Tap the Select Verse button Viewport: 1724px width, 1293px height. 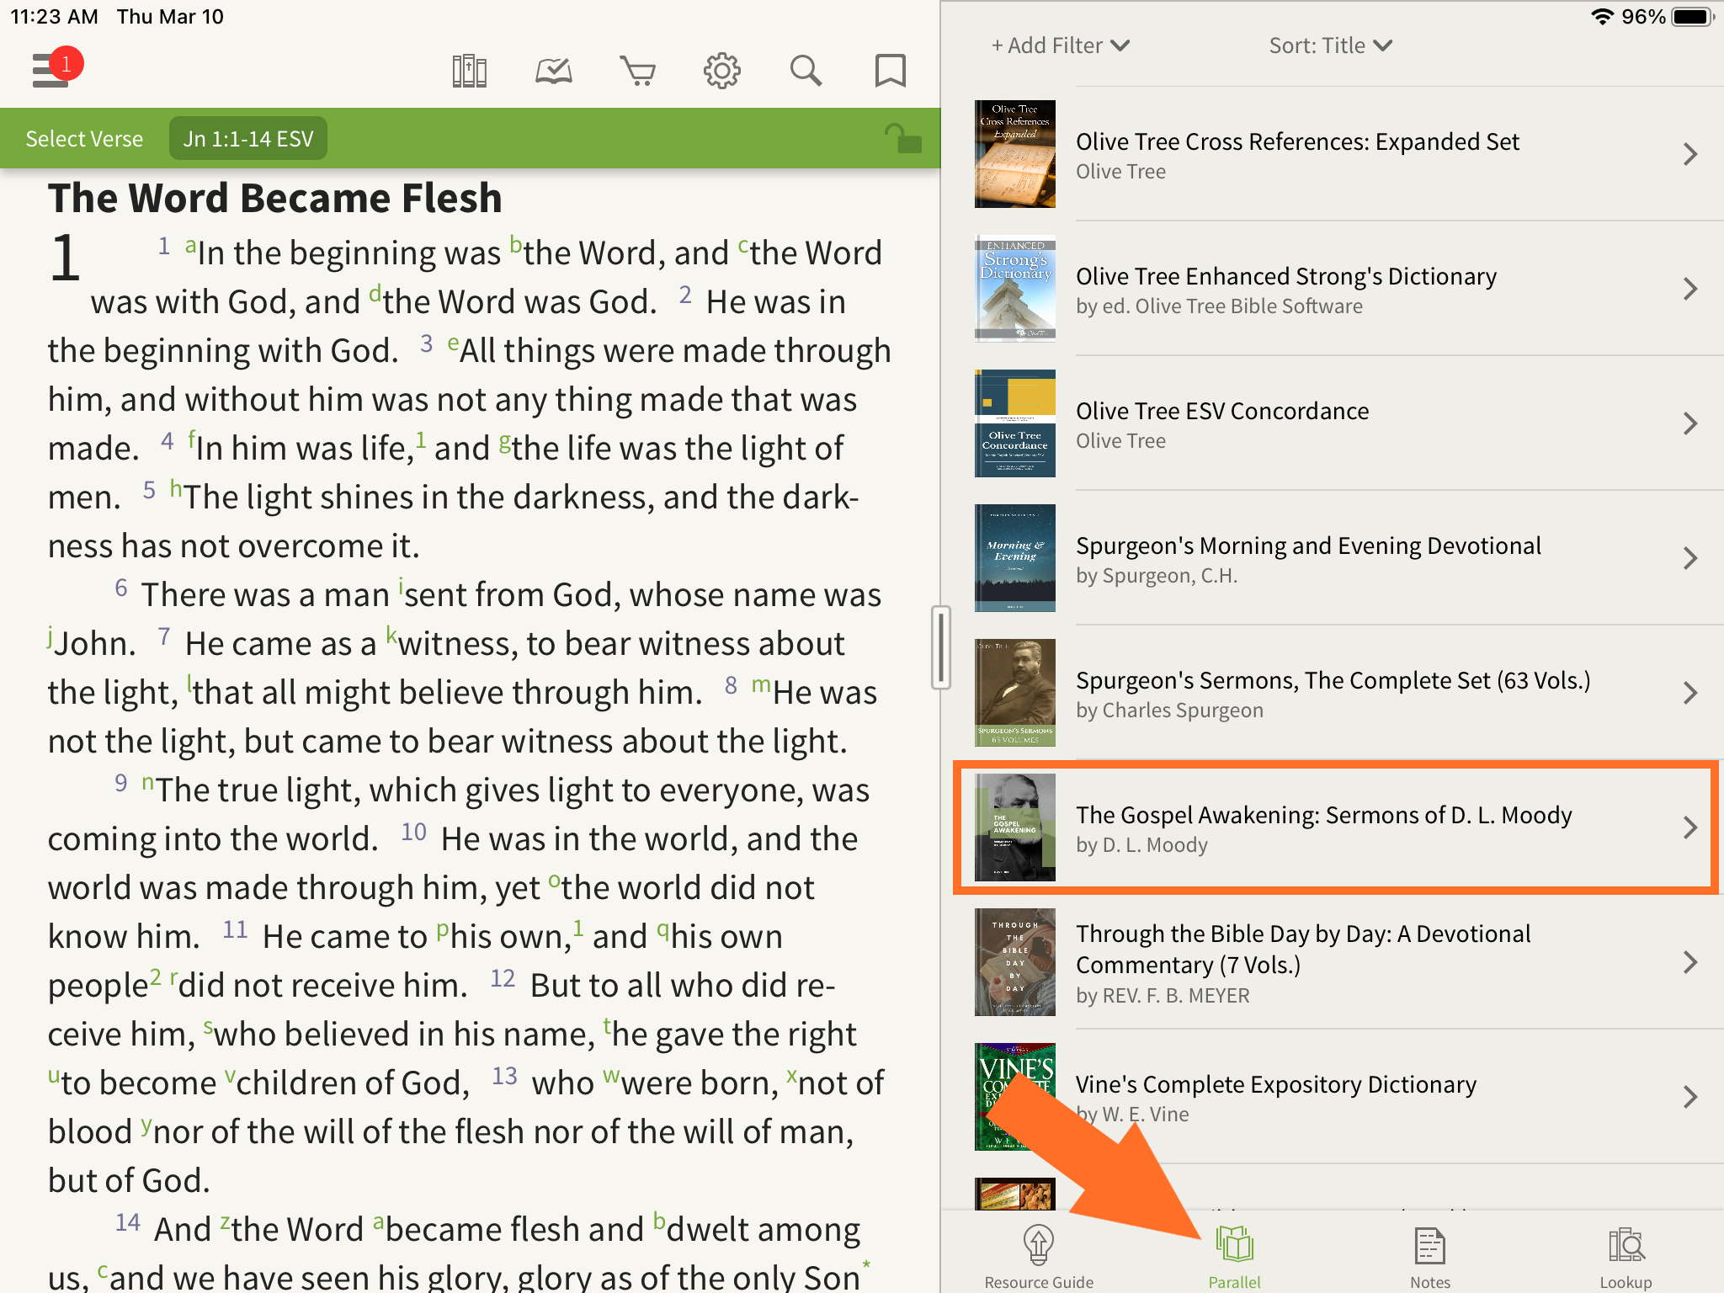click(84, 138)
